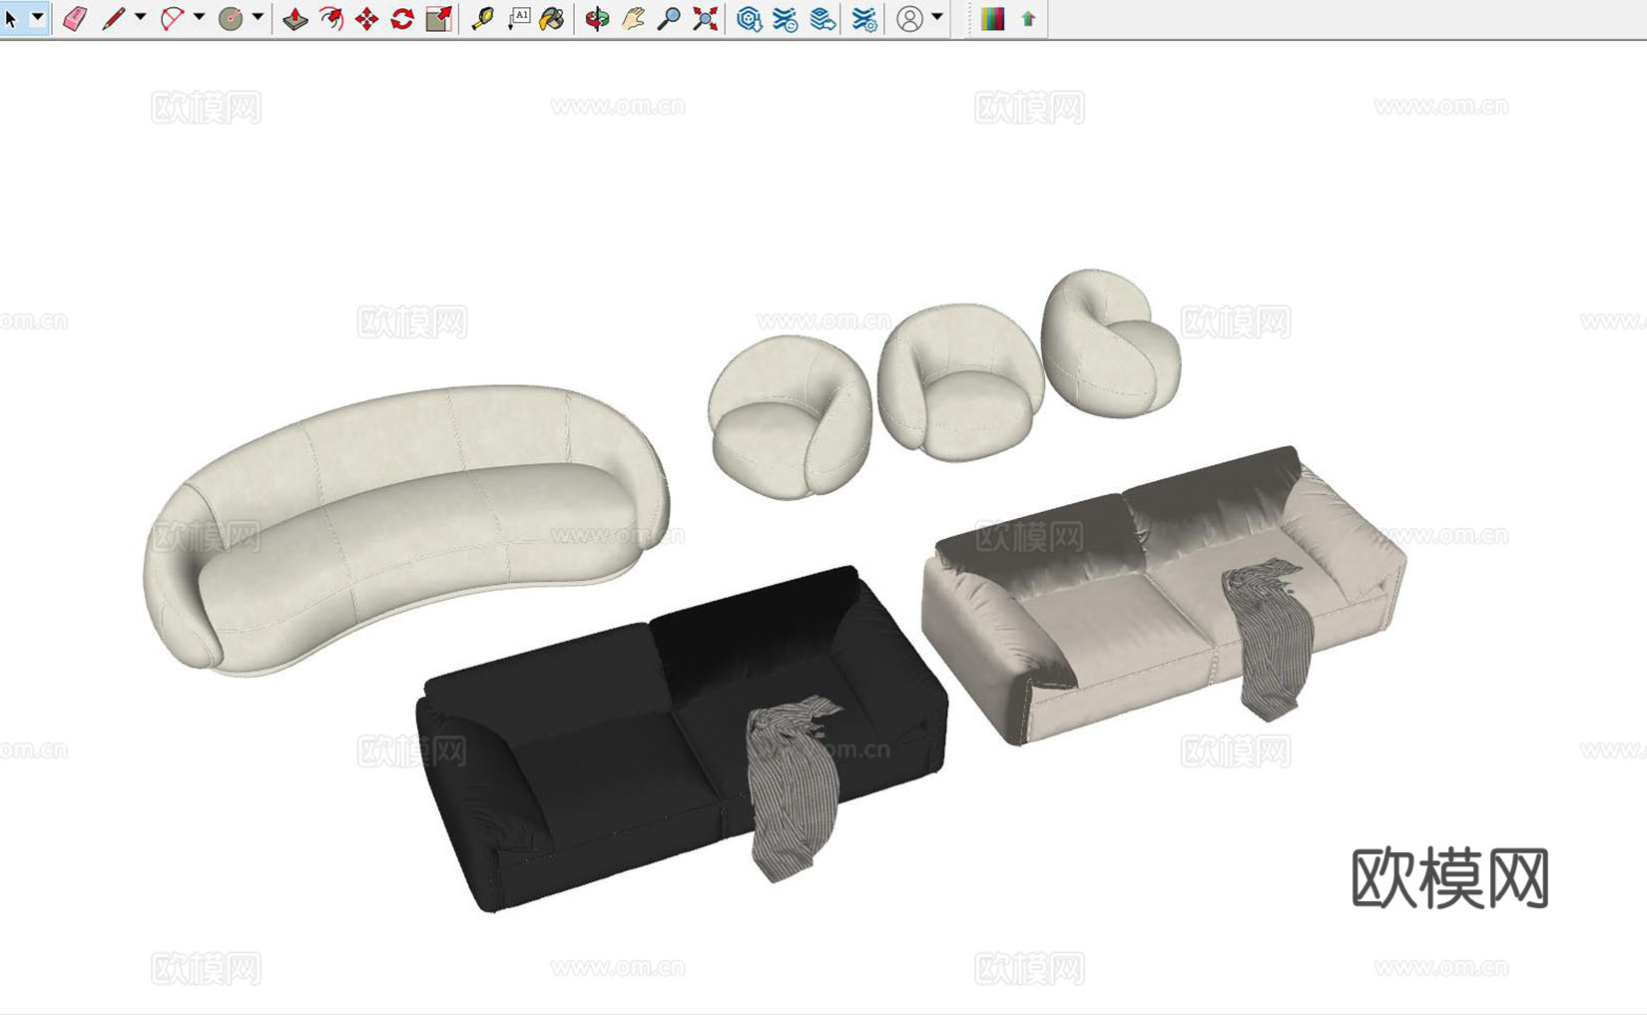The image size is (1647, 1015).
Task: Expand the account dropdown arrow
Action: [937, 17]
